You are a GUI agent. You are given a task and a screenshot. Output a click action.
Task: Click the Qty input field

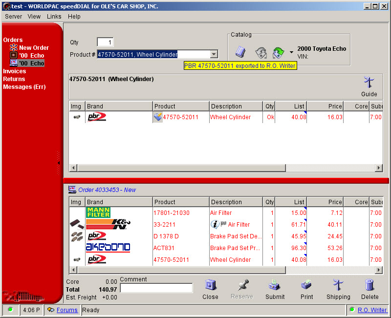[105, 42]
